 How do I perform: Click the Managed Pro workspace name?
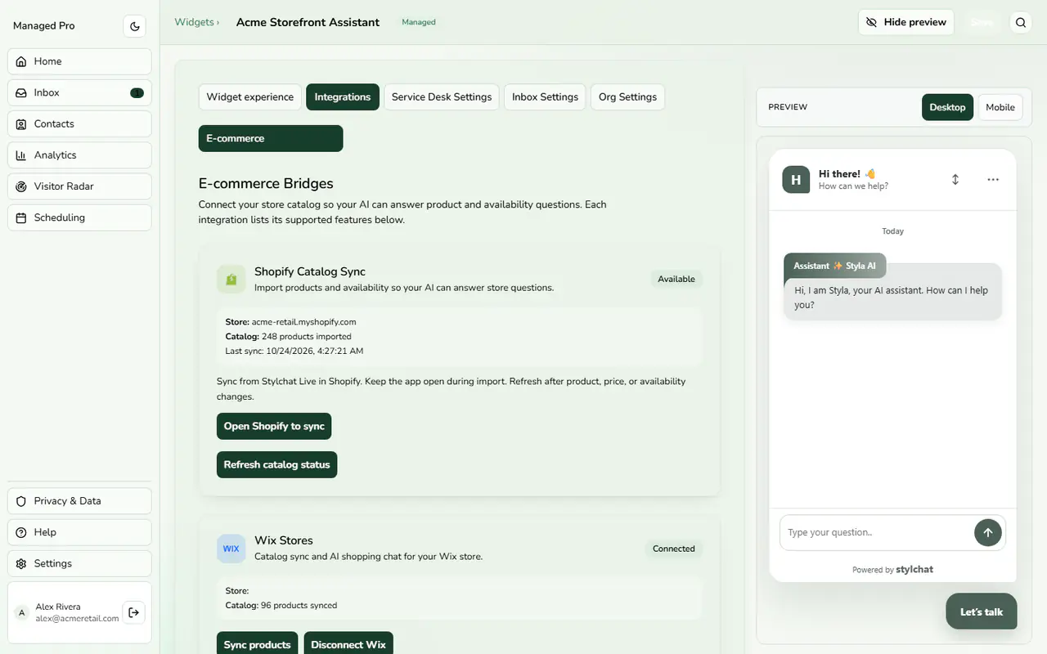(44, 26)
